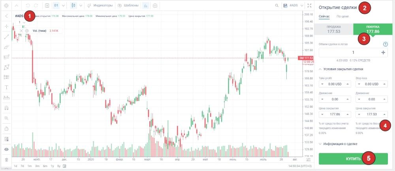This screenshot has width=395, height=171.
Task: Delete drawings with the trash icon
Action: 7,160
